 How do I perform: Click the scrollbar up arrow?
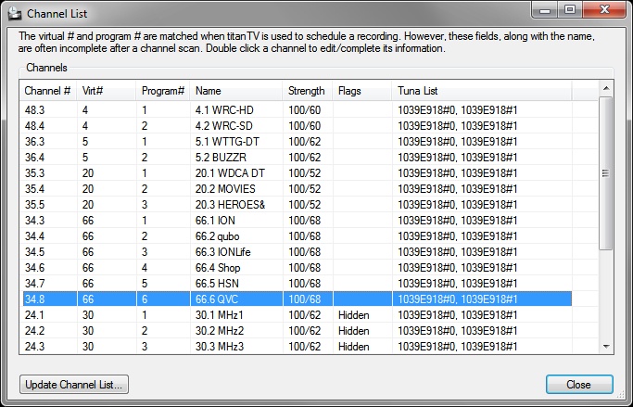pyautogui.click(x=606, y=88)
